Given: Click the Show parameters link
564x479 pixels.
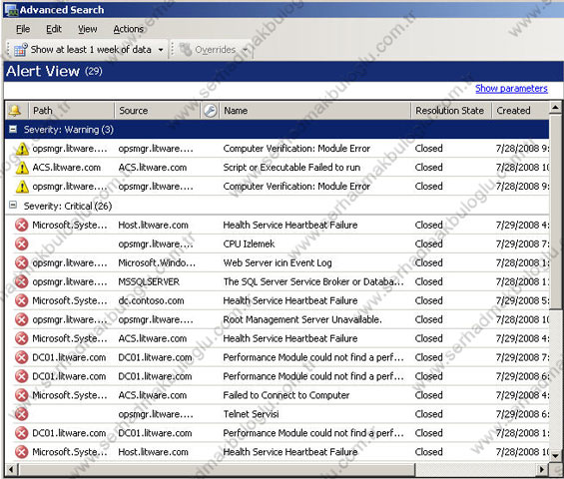Looking at the screenshot, I should [511, 89].
